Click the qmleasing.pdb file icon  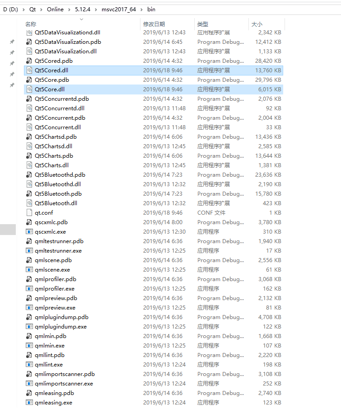click(29, 393)
